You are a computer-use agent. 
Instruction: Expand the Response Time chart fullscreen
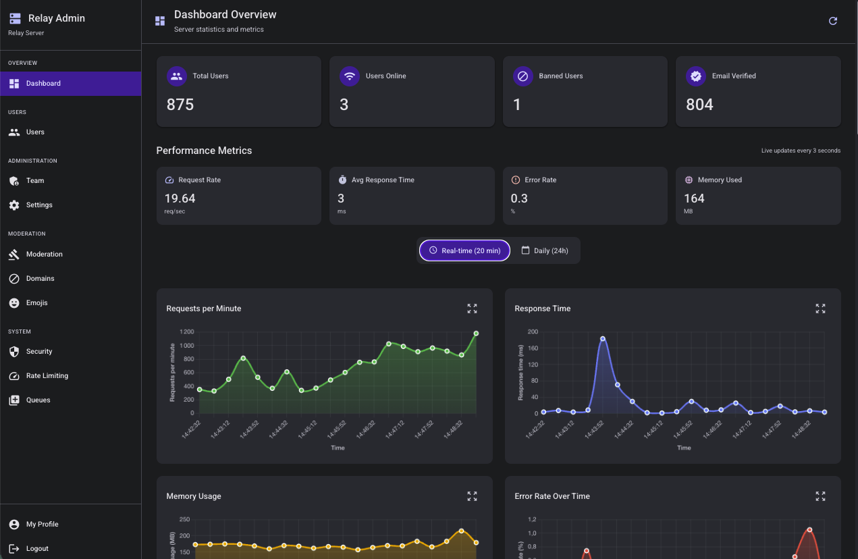point(820,309)
